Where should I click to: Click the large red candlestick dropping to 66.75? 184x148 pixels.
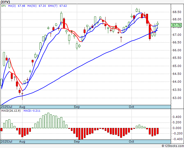click(x=150, y=32)
